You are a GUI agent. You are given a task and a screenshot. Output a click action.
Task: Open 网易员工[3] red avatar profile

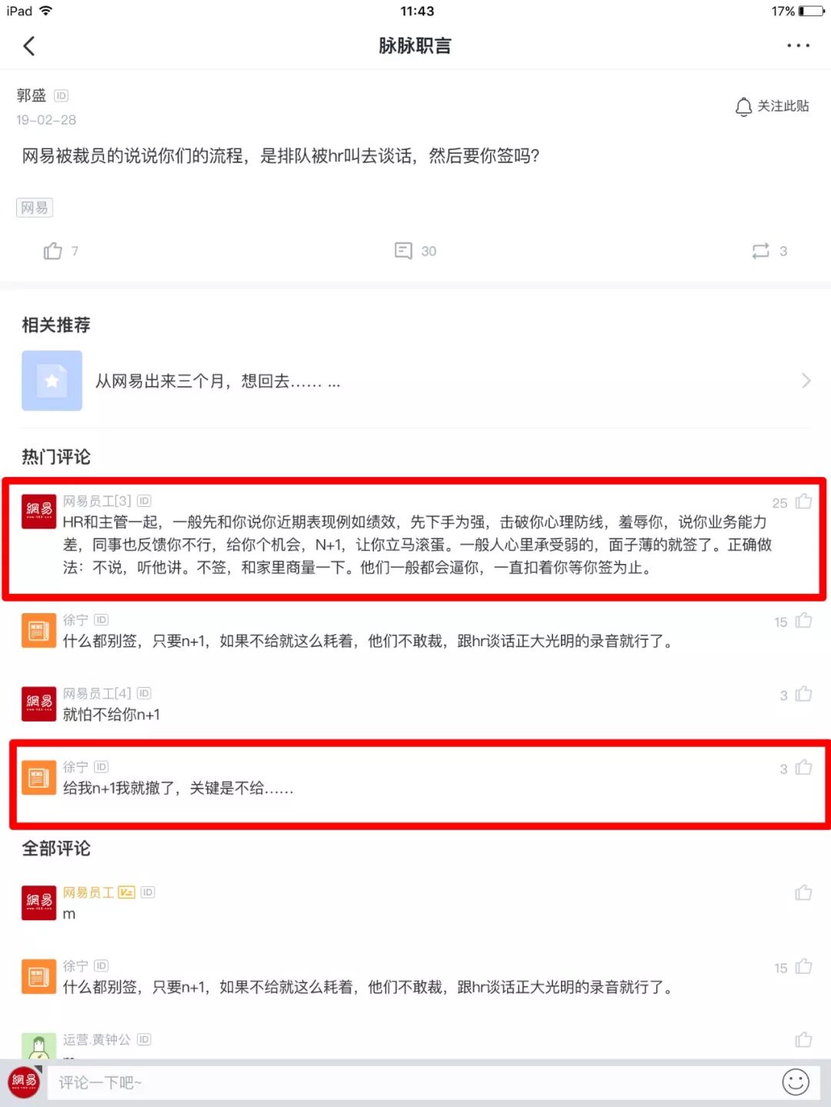click(x=38, y=511)
